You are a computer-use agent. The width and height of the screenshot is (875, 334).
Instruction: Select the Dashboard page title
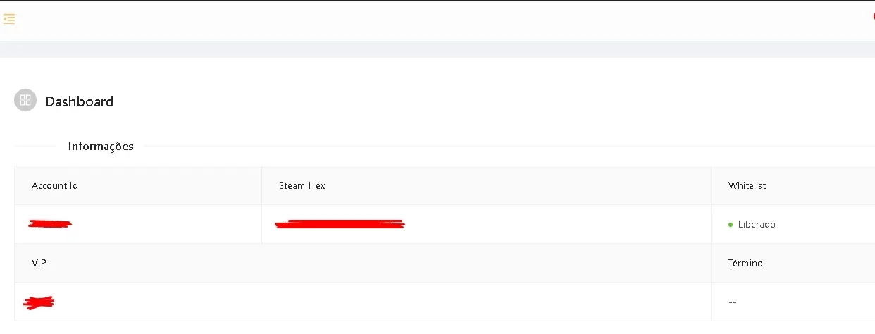click(x=80, y=101)
